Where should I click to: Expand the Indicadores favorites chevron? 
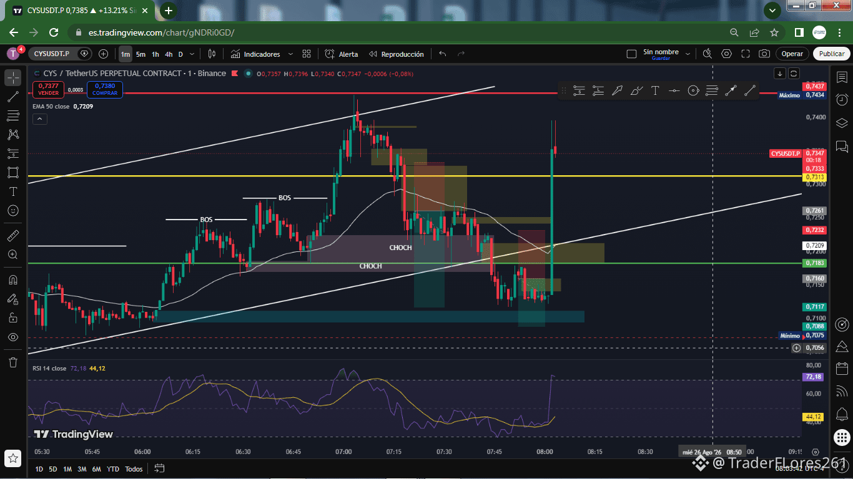point(290,54)
